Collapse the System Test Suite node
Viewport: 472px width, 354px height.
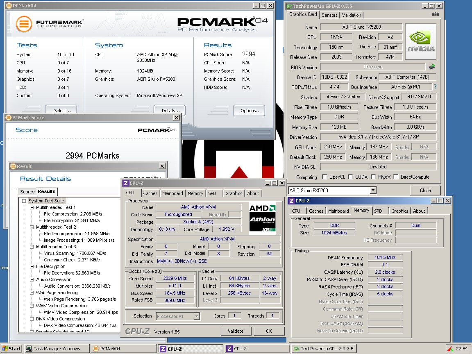[24, 201]
